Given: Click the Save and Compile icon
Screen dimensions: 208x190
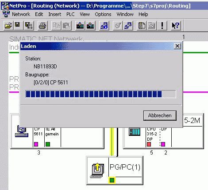Looking at the screenshot, I should point(29,26).
